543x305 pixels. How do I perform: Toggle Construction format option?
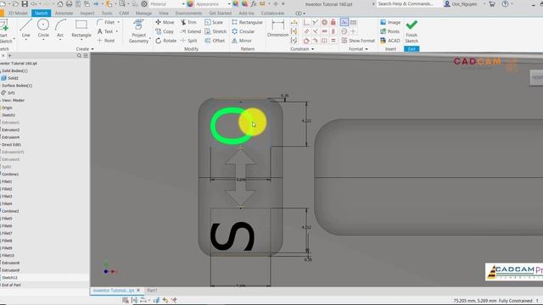(344, 22)
